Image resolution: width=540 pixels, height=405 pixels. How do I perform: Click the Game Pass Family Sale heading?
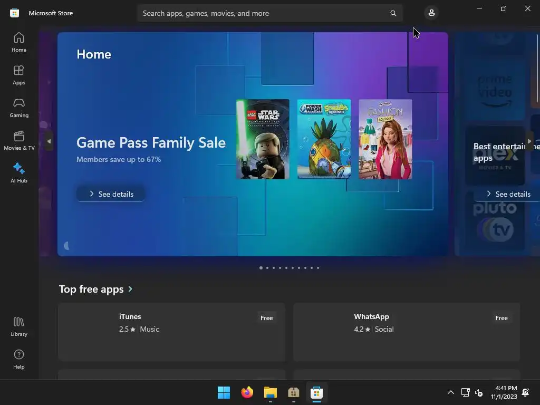coord(151,142)
